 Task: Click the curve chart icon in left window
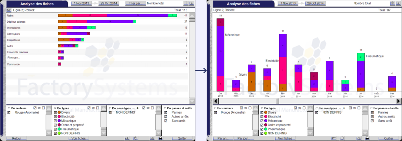(x=152, y=138)
